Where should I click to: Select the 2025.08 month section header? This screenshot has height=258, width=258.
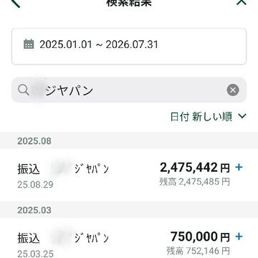[129, 140]
